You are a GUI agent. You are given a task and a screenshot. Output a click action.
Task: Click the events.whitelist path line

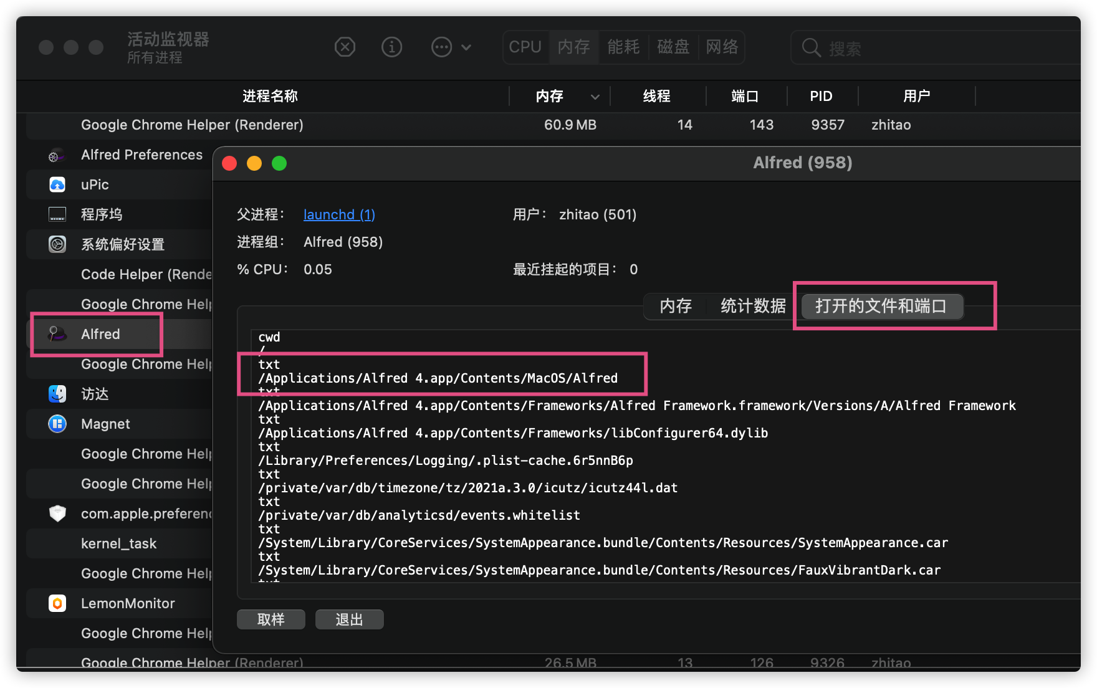419,515
